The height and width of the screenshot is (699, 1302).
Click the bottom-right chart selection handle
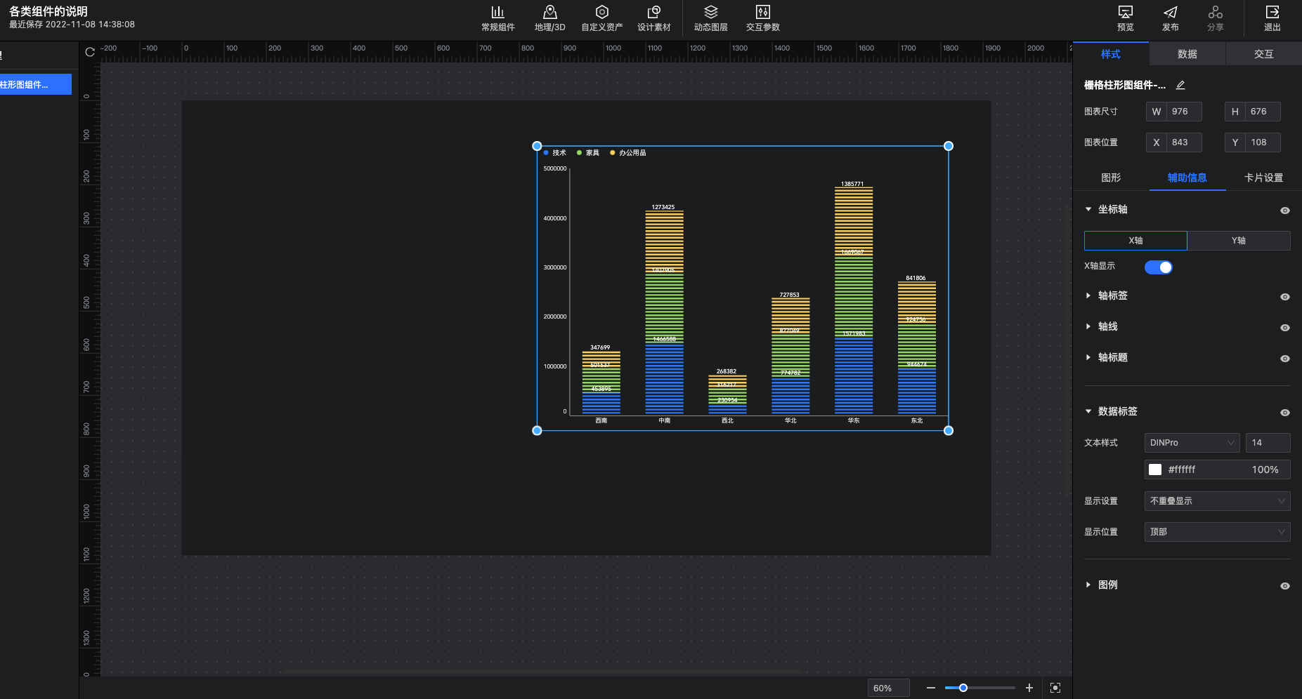point(949,430)
